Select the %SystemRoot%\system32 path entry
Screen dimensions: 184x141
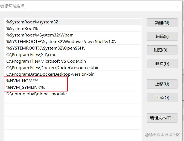[x=32, y=22]
